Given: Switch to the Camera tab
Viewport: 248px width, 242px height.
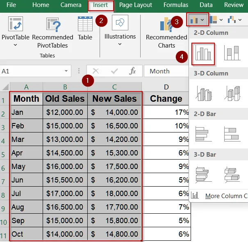Looking at the screenshot, I should pyautogui.click(x=71, y=5).
